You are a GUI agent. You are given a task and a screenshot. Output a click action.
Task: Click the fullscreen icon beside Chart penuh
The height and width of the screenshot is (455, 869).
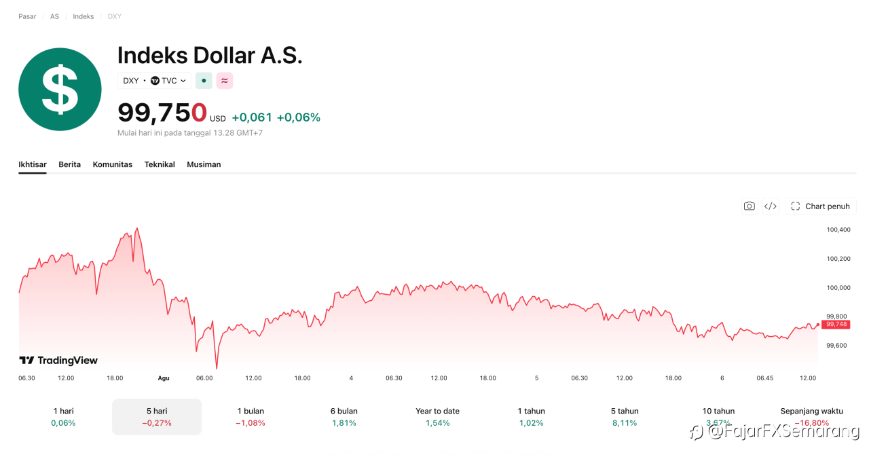796,206
